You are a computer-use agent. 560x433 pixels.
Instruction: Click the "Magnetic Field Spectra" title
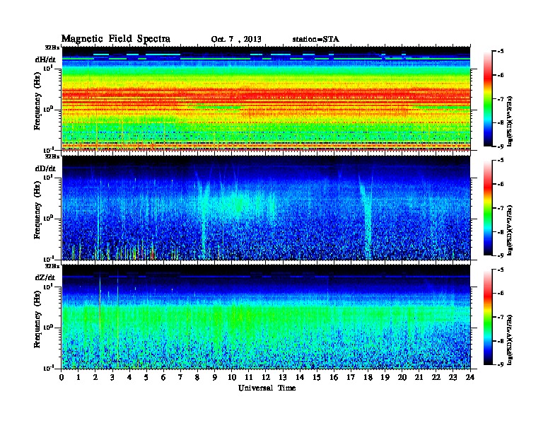116,39
